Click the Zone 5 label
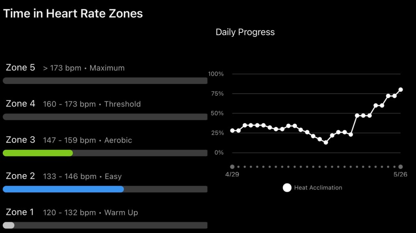416x233 pixels. point(20,68)
